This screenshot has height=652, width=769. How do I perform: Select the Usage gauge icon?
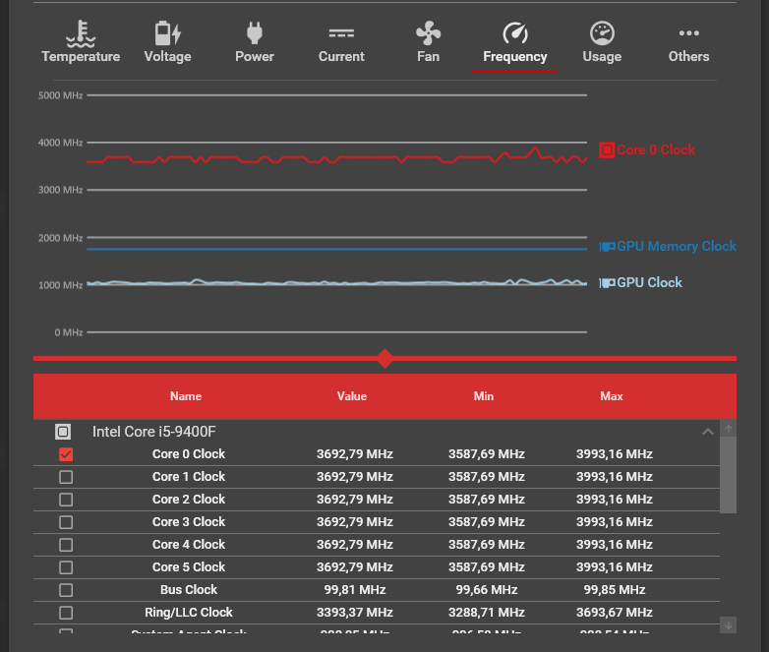tap(602, 33)
